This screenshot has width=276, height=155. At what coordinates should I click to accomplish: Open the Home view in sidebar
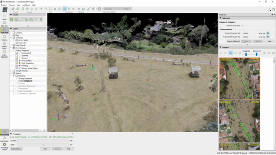(4, 17)
